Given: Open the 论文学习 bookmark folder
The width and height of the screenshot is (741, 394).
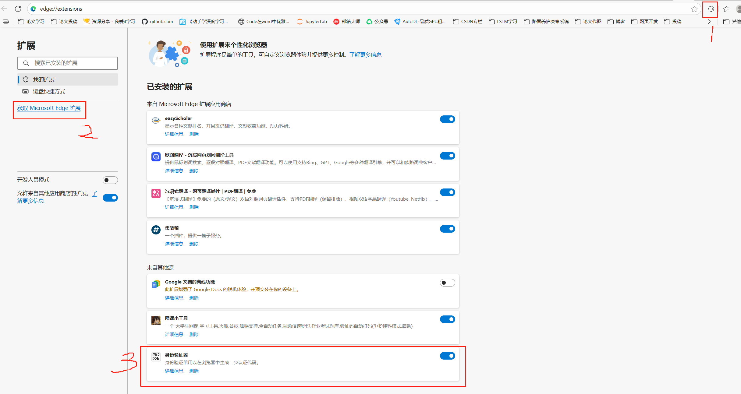Looking at the screenshot, I should [31, 22].
